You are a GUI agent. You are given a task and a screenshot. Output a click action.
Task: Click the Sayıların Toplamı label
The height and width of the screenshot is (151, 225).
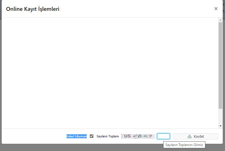tap(108, 136)
